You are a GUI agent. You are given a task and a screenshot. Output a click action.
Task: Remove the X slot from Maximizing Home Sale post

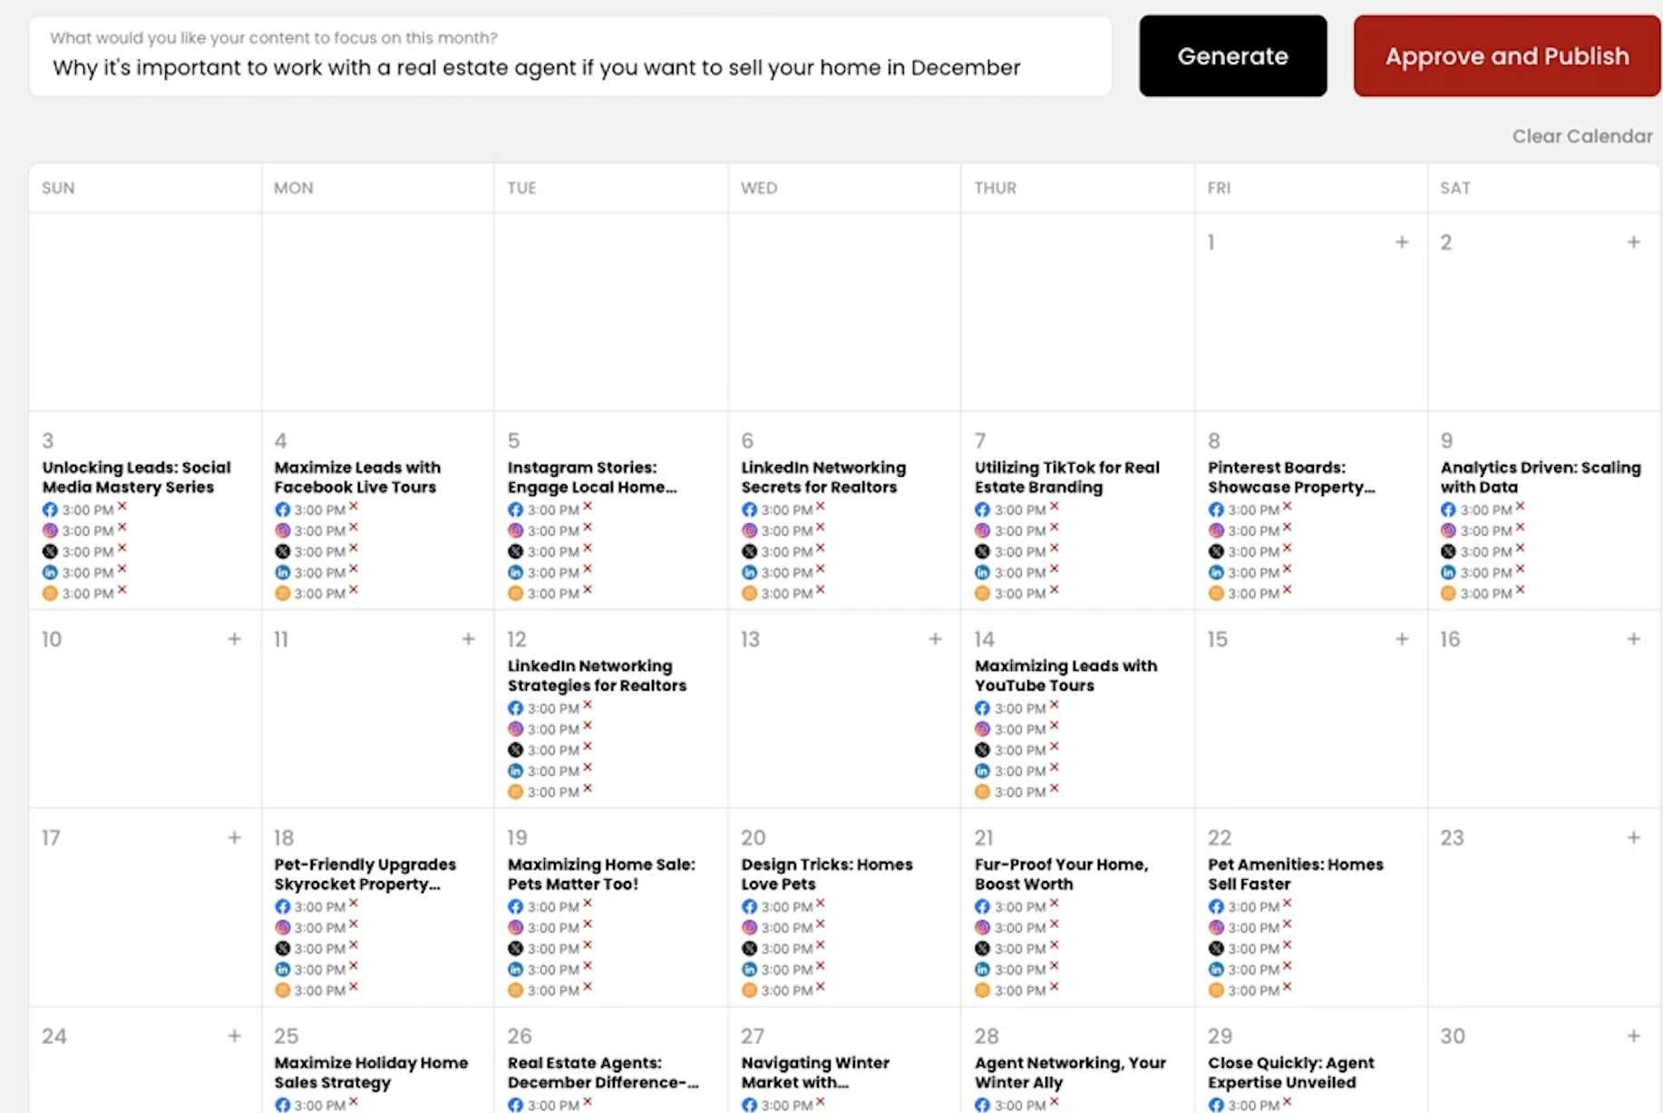(x=588, y=945)
